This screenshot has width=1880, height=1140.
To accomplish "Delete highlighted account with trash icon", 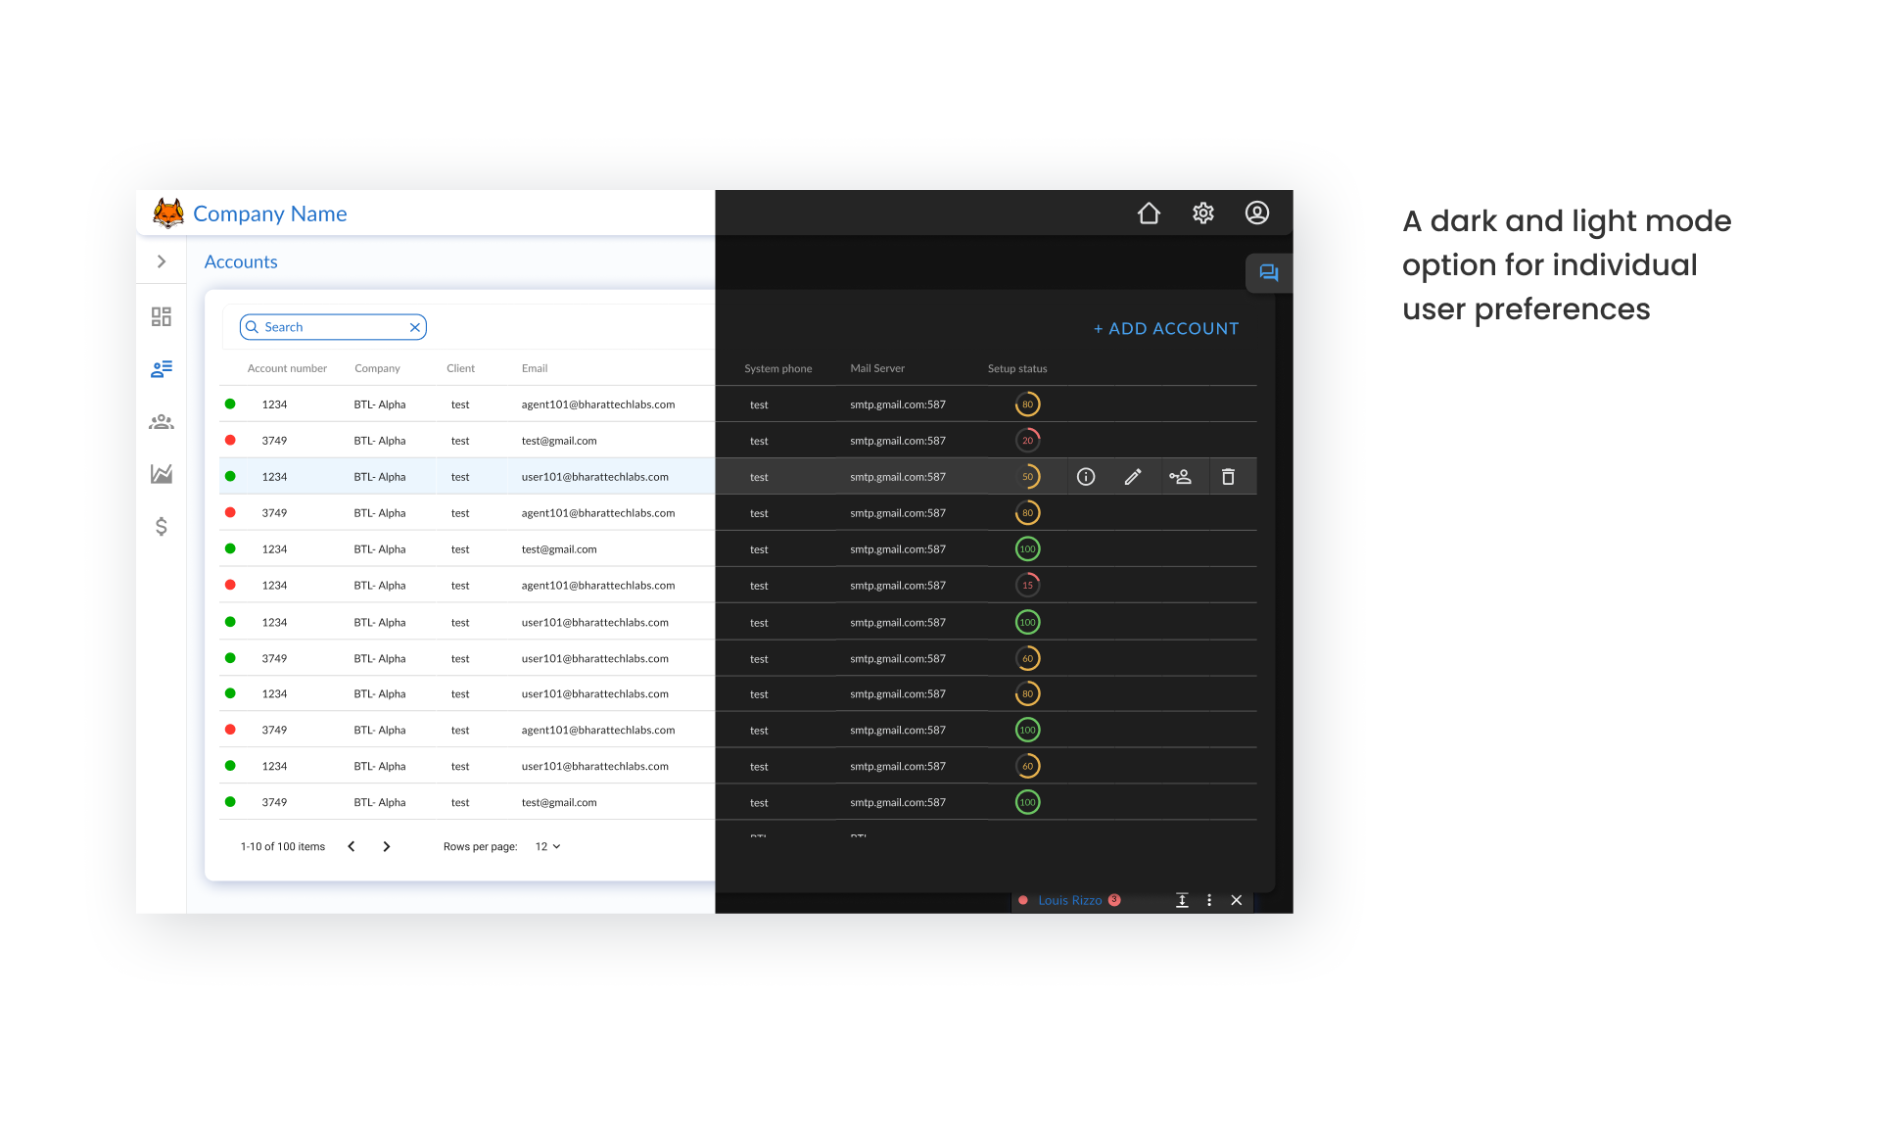I will pos(1228,477).
